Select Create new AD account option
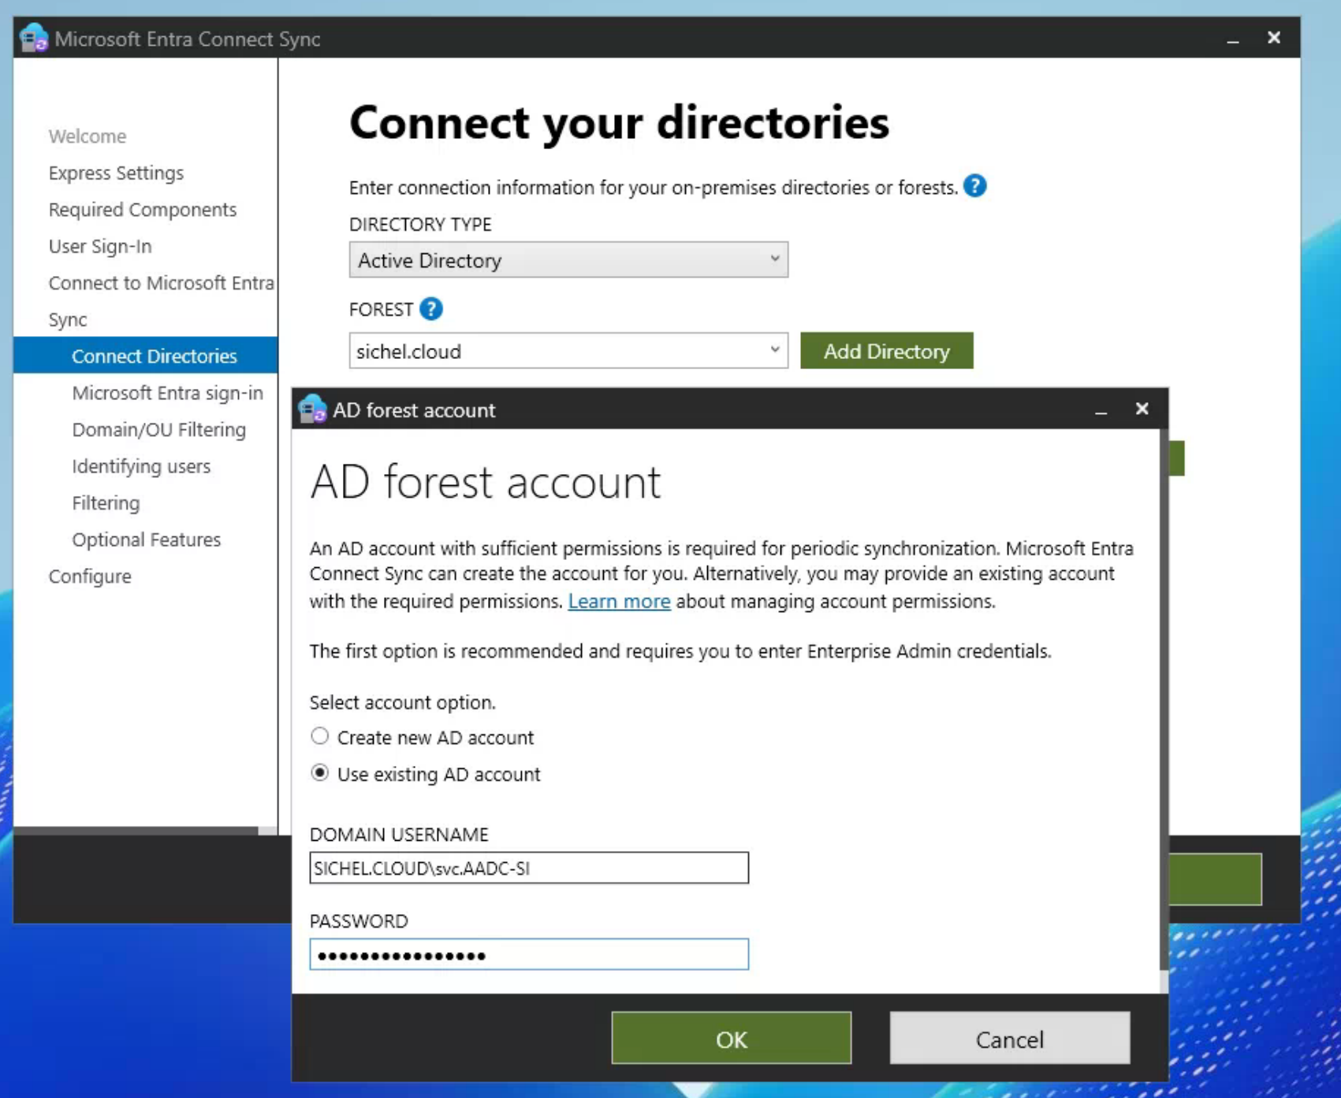This screenshot has width=1341, height=1098. point(319,737)
